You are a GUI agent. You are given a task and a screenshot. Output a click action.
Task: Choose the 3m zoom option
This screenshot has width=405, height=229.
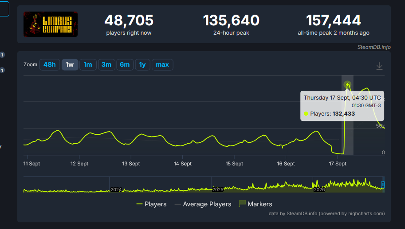click(106, 64)
